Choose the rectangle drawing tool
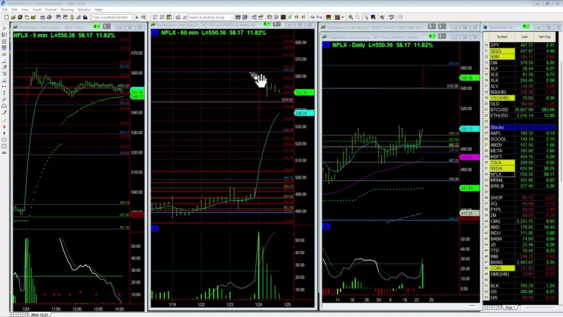The width and height of the screenshot is (563, 317). 4,146
